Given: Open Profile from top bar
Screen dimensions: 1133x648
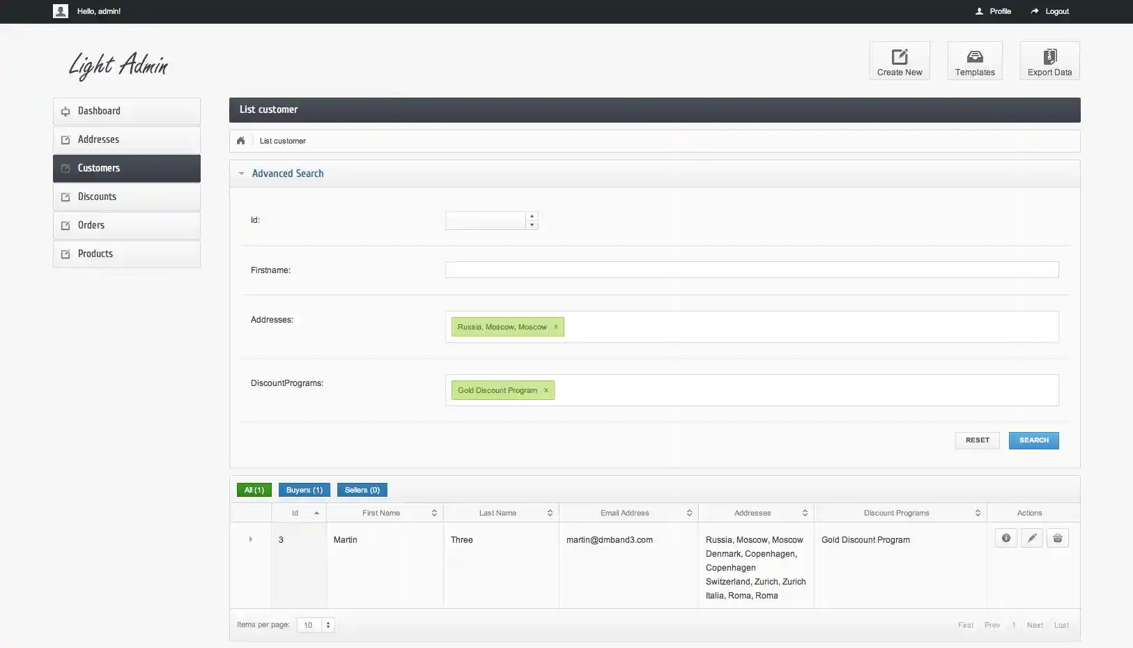Looking at the screenshot, I should point(994,11).
